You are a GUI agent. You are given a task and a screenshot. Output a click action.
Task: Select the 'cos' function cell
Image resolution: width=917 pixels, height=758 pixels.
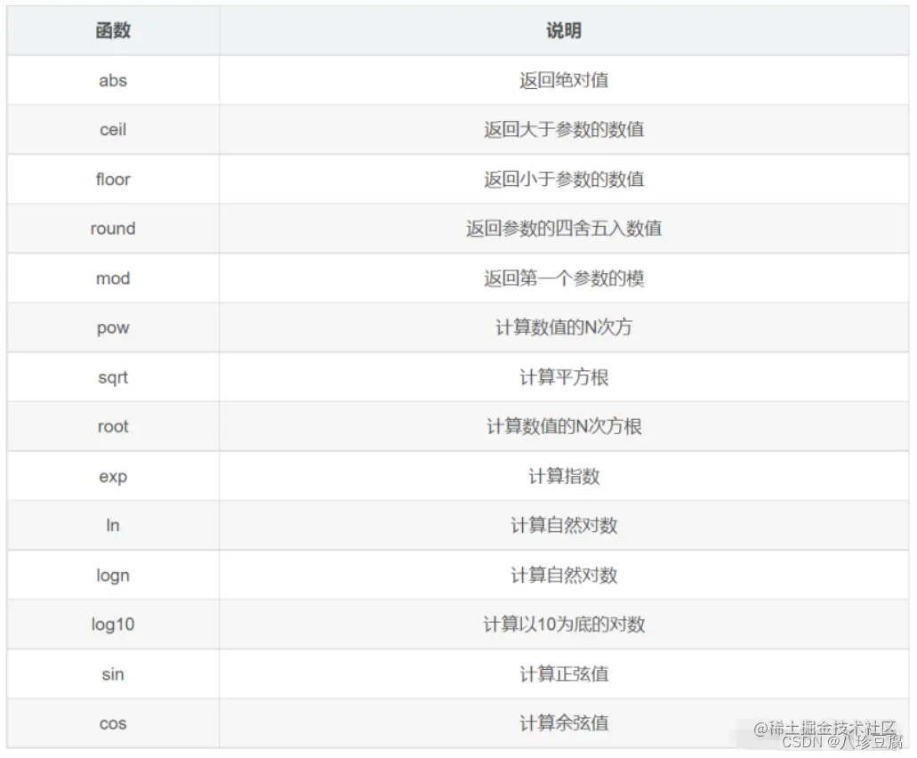pyautogui.click(x=113, y=723)
